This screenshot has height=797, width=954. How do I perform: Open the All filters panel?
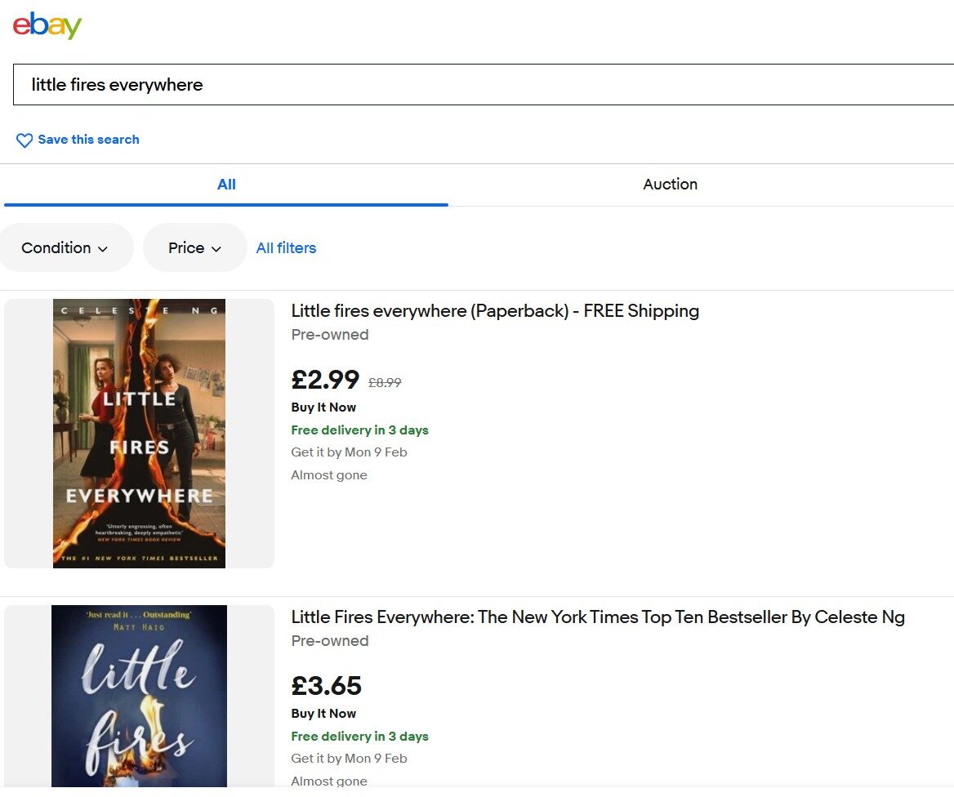point(286,247)
